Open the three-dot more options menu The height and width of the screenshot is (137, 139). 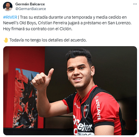click(135, 4)
